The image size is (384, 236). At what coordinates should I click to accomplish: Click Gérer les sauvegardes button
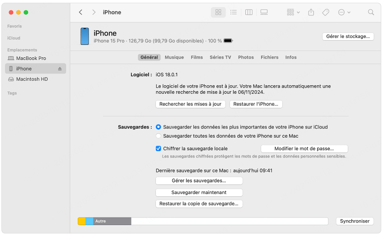click(199, 181)
